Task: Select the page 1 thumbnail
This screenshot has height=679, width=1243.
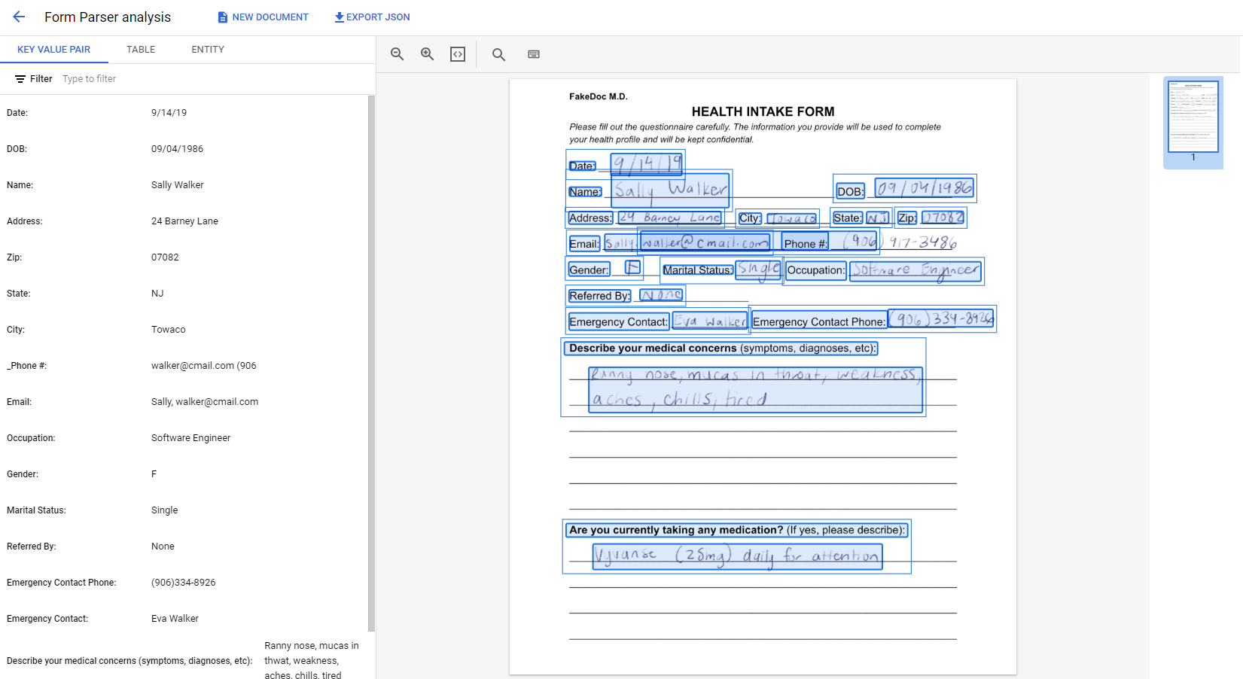Action: coord(1193,117)
